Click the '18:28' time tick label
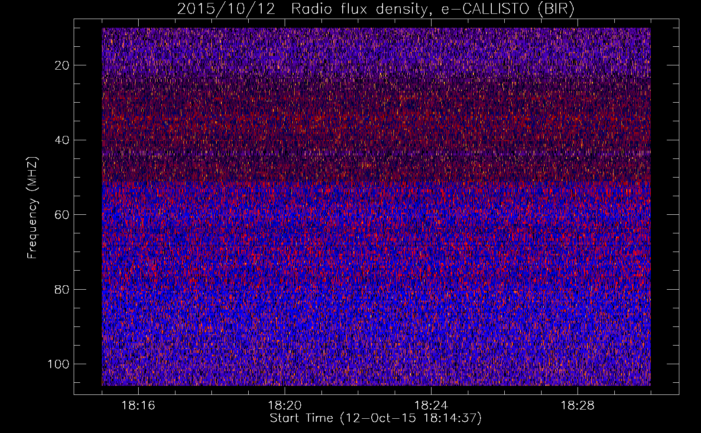 click(578, 406)
